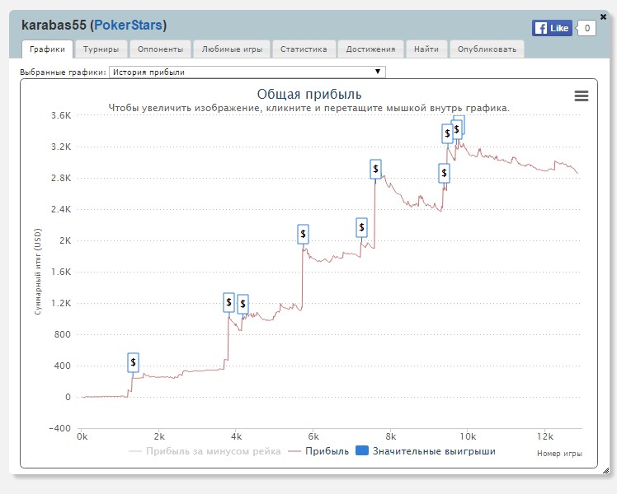Open the Достижения tab
617x494 pixels.
coord(370,49)
